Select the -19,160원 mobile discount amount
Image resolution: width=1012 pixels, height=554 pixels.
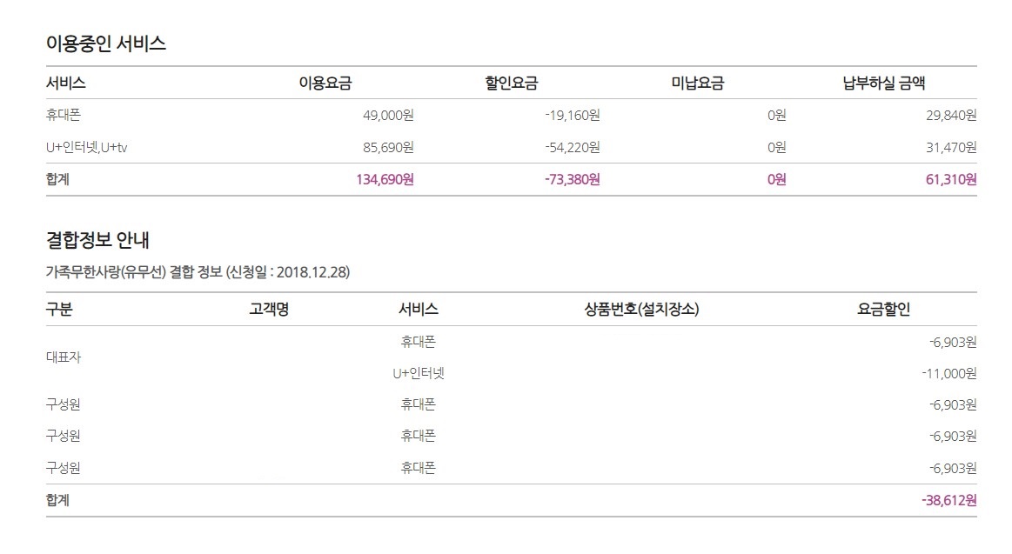(x=572, y=115)
